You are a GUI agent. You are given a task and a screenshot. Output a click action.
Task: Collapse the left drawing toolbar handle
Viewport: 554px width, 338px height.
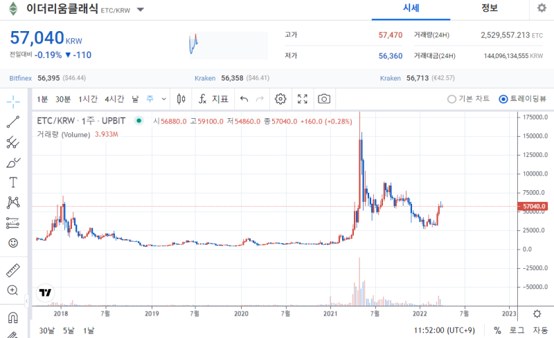tap(26, 301)
